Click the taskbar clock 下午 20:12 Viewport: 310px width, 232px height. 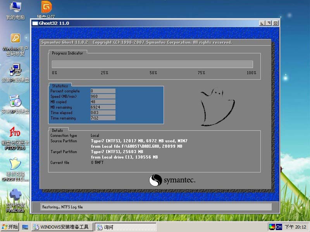[x=296, y=227]
